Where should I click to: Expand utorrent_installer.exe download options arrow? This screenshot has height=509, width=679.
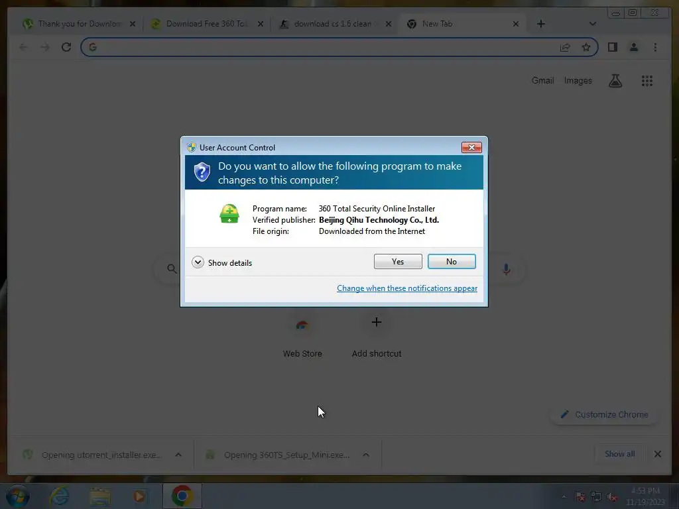click(178, 455)
